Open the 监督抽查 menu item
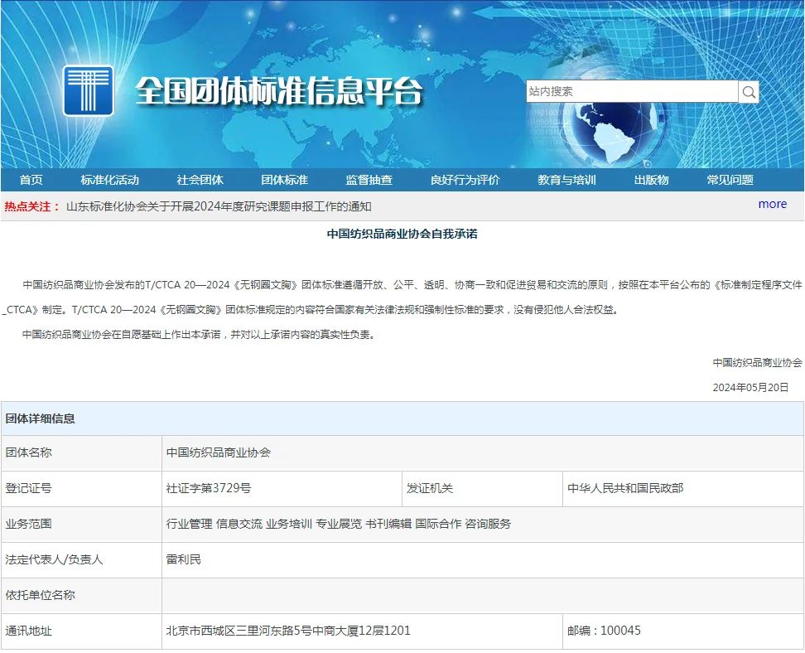 (x=369, y=180)
